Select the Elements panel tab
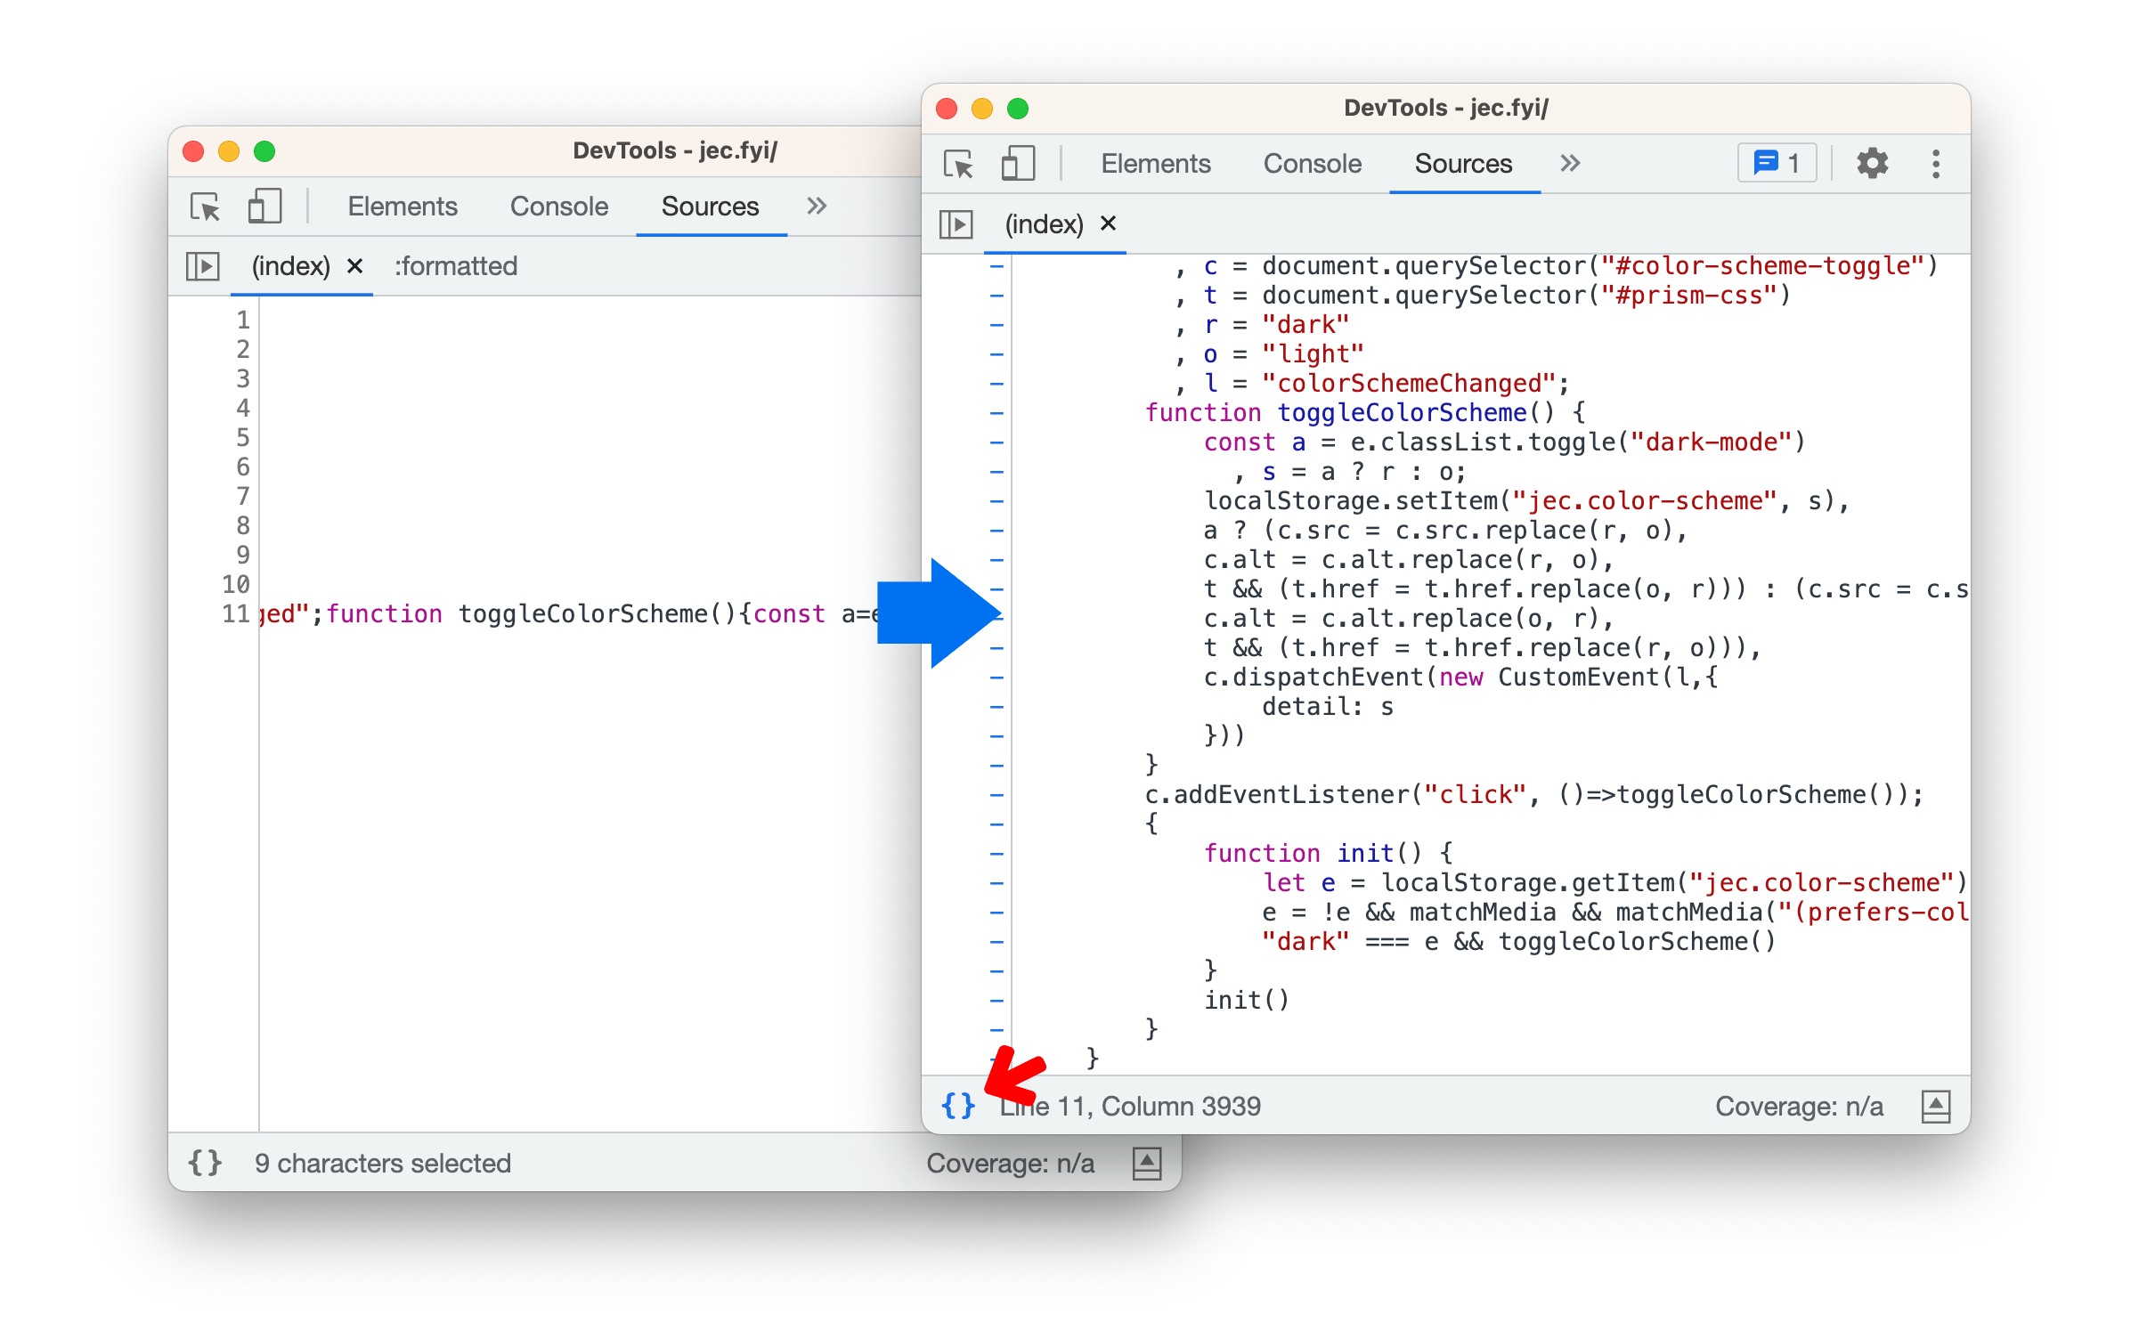The image size is (2139, 1339). (1159, 160)
